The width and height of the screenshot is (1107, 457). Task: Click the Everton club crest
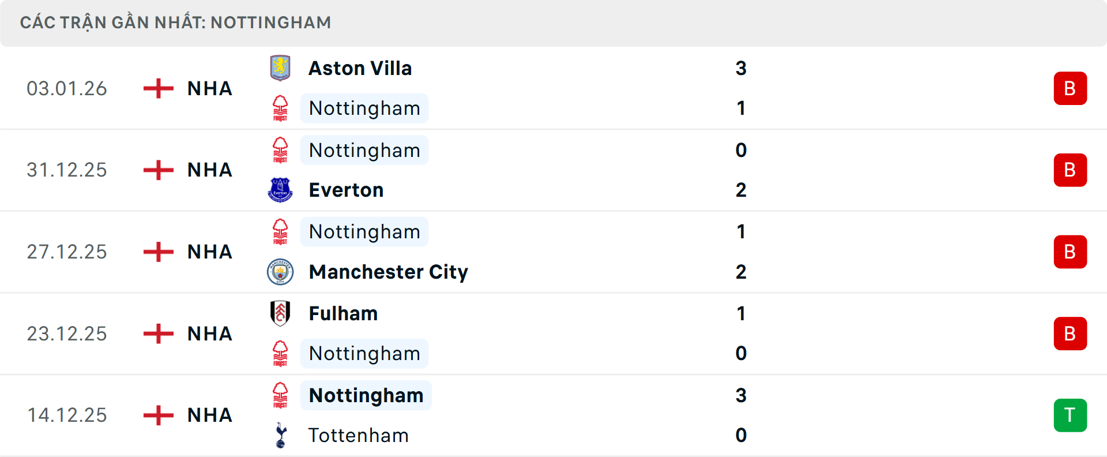(x=280, y=190)
